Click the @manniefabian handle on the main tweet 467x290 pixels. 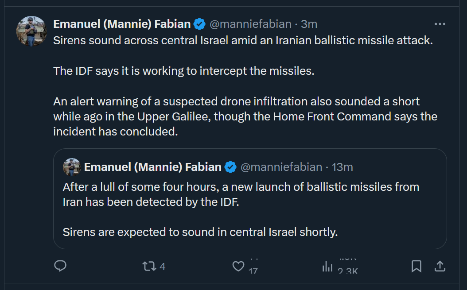(250, 24)
